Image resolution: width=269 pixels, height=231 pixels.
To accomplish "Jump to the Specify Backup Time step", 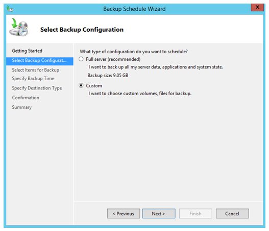I will (33, 79).
